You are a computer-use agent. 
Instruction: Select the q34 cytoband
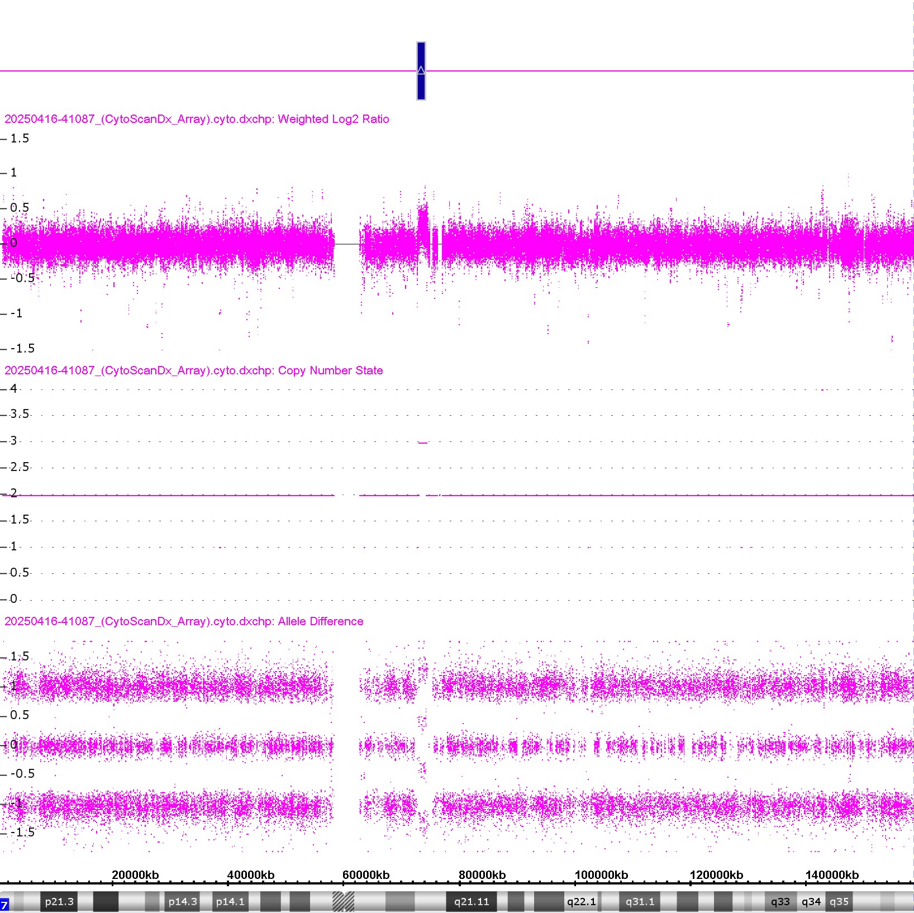[x=811, y=901]
